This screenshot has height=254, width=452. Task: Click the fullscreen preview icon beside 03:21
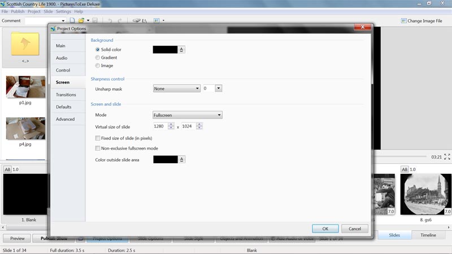click(x=447, y=157)
